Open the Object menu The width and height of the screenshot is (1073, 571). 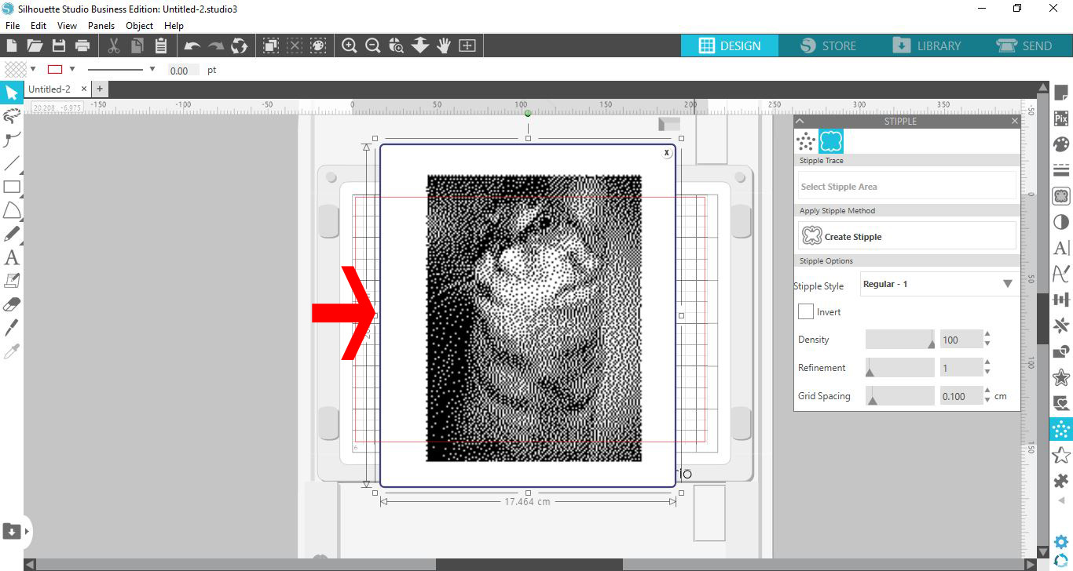click(x=140, y=26)
